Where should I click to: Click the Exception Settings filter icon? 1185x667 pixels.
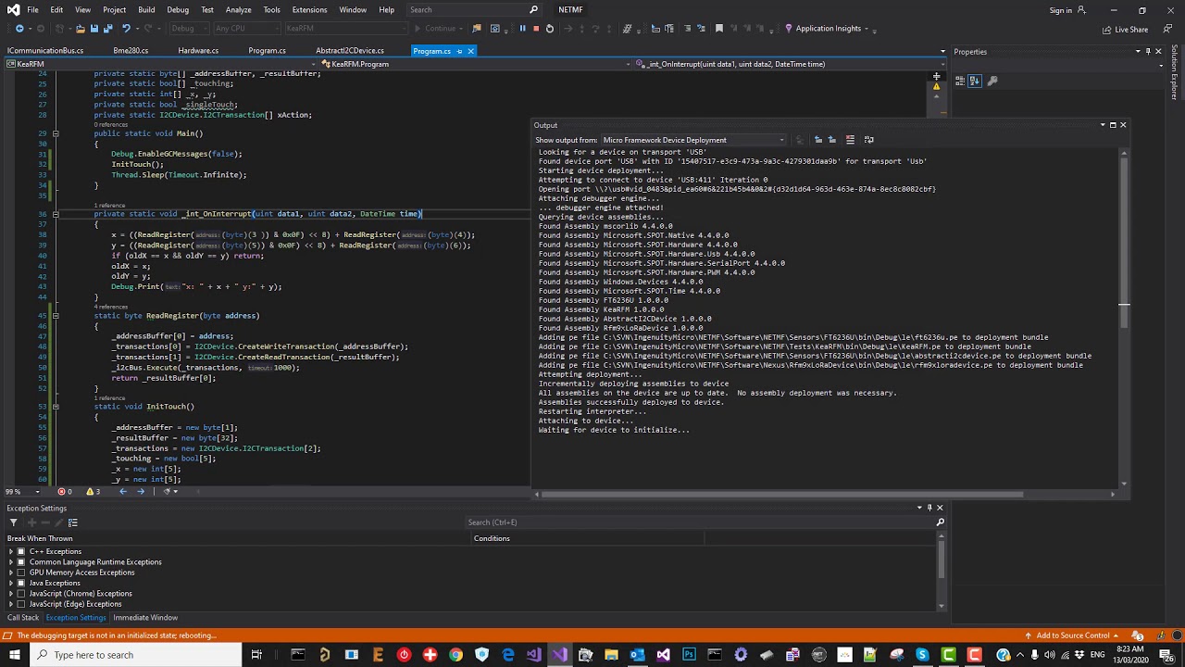15,522
